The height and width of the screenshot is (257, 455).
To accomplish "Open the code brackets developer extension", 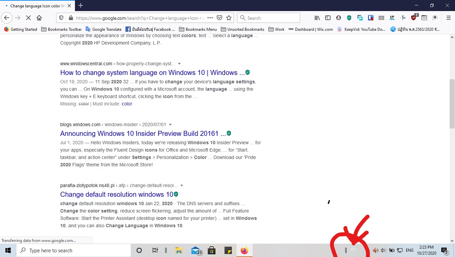I will [x=424, y=18].
